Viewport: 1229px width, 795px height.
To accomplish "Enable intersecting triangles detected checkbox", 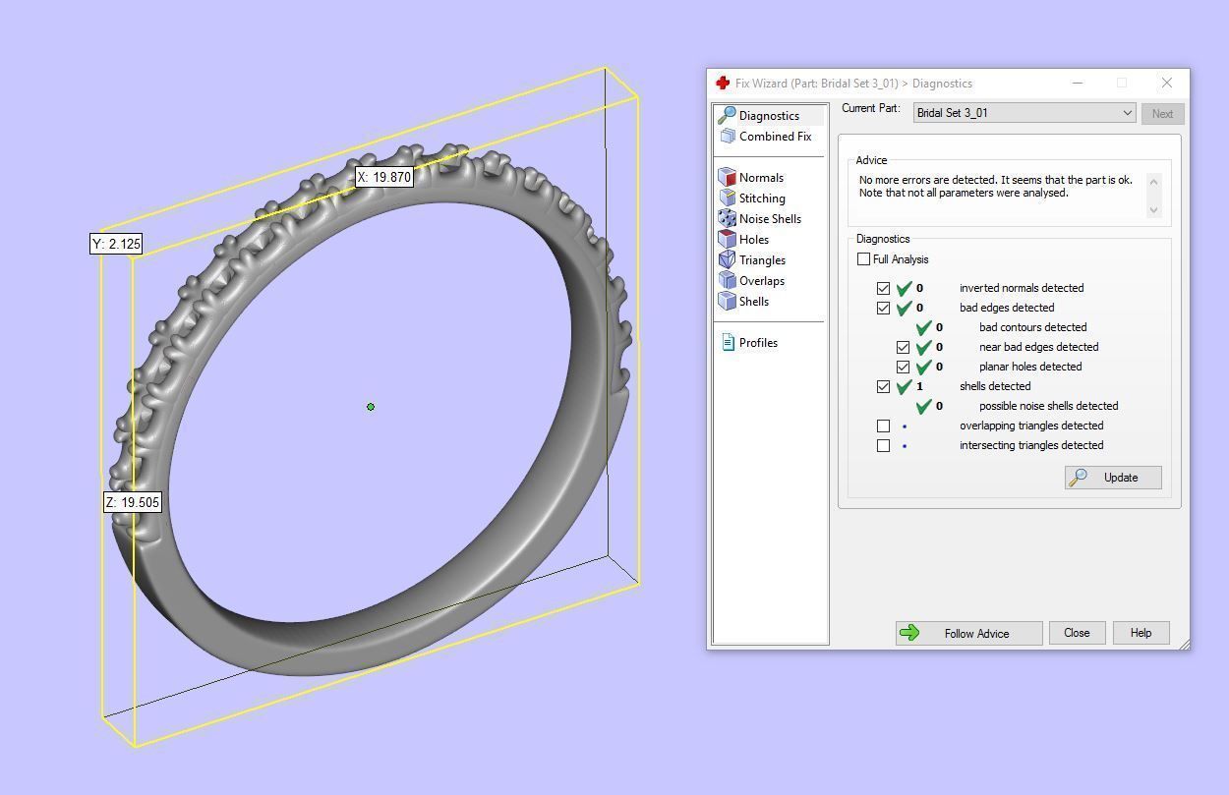I will click(883, 445).
